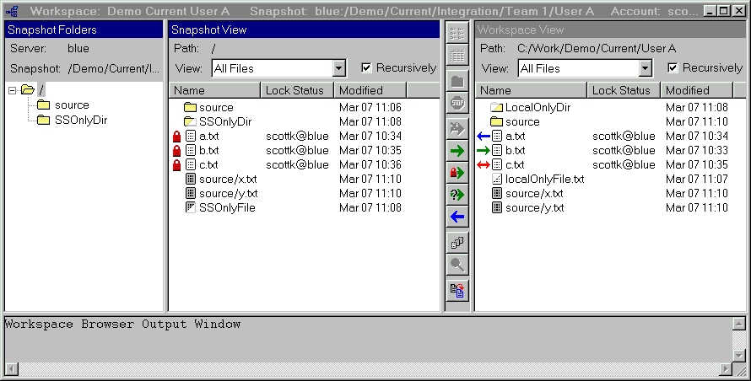This screenshot has height=381, width=751.
Task: Click red lock icon beside b.txt in Snapshot View
Action: pos(176,151)
